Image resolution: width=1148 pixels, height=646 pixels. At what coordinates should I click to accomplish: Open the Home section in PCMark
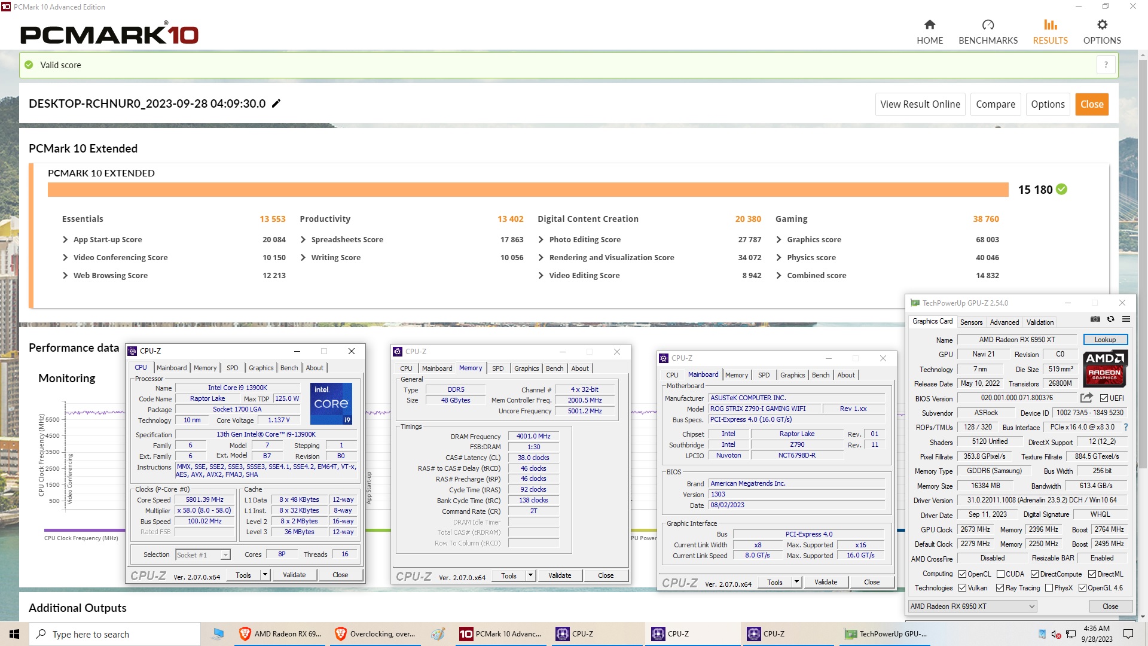click(x=930, y=32)
